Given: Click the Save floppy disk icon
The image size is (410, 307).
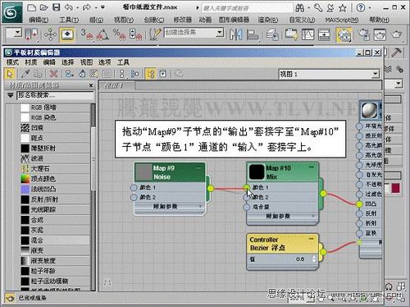Looking at the screenshot, I should tap(57, 7).
